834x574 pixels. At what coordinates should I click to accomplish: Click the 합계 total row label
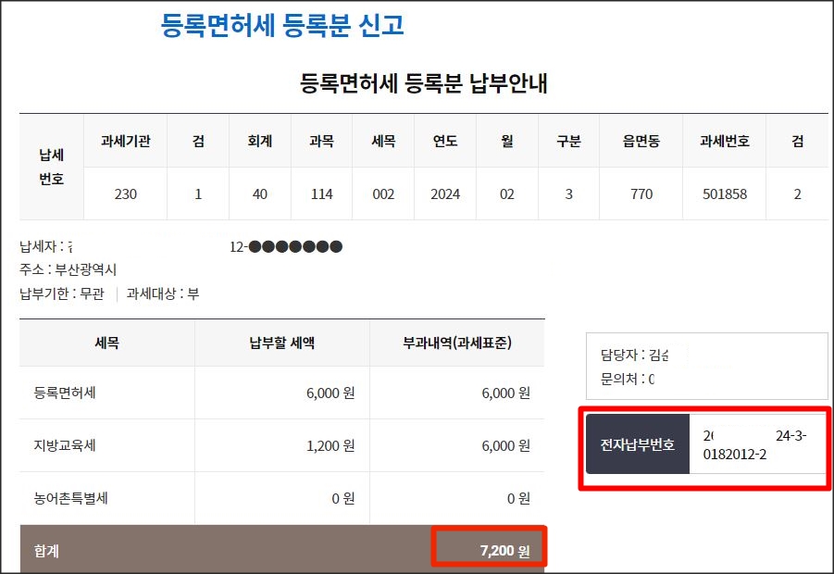click(52, 549)
